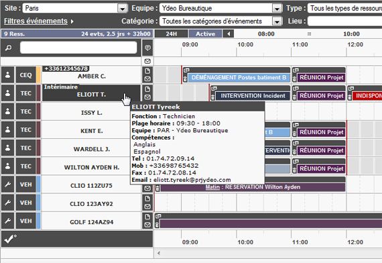Click wrench icon for GOLF 124AZ94
Screen dimensions: 382x263
coord(8,221)
